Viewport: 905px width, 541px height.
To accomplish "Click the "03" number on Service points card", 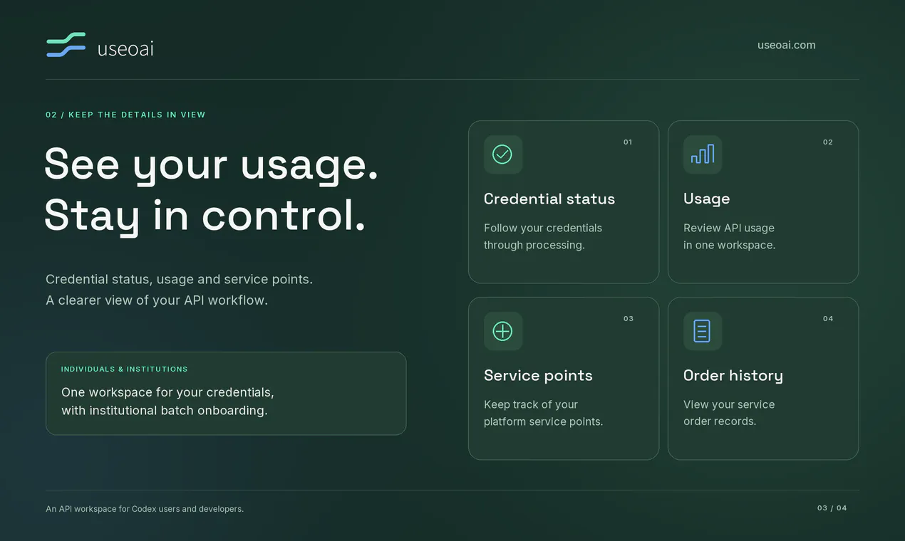I will click(x=629, y=319).
